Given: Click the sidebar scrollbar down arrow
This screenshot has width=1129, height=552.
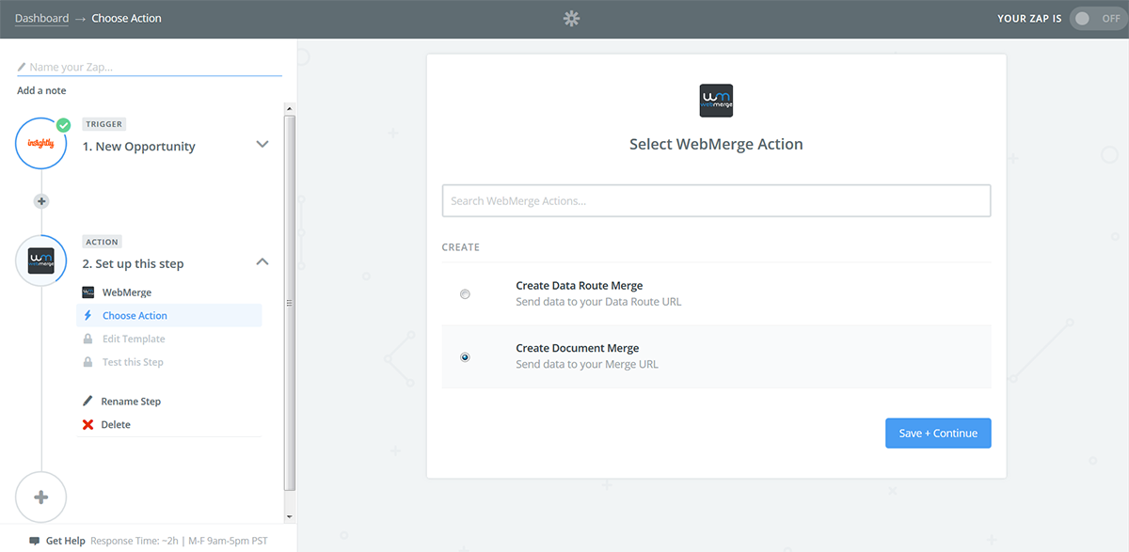Looking at the screenshot, I should (290, 516).
